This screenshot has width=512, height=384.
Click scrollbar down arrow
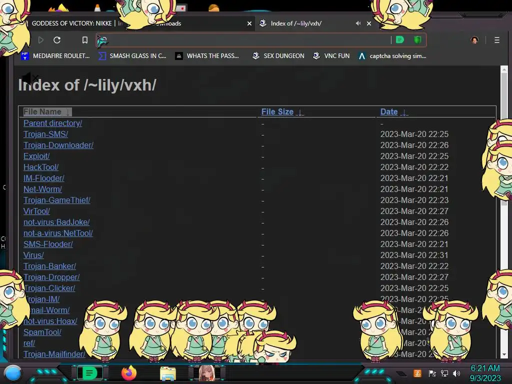[504, 354]
